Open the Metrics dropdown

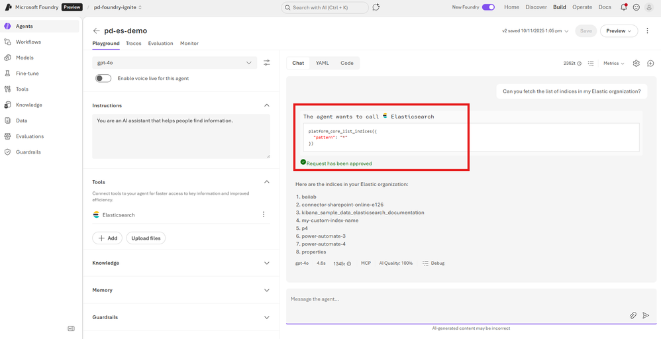pyautogui.click(x=614, y=64)
